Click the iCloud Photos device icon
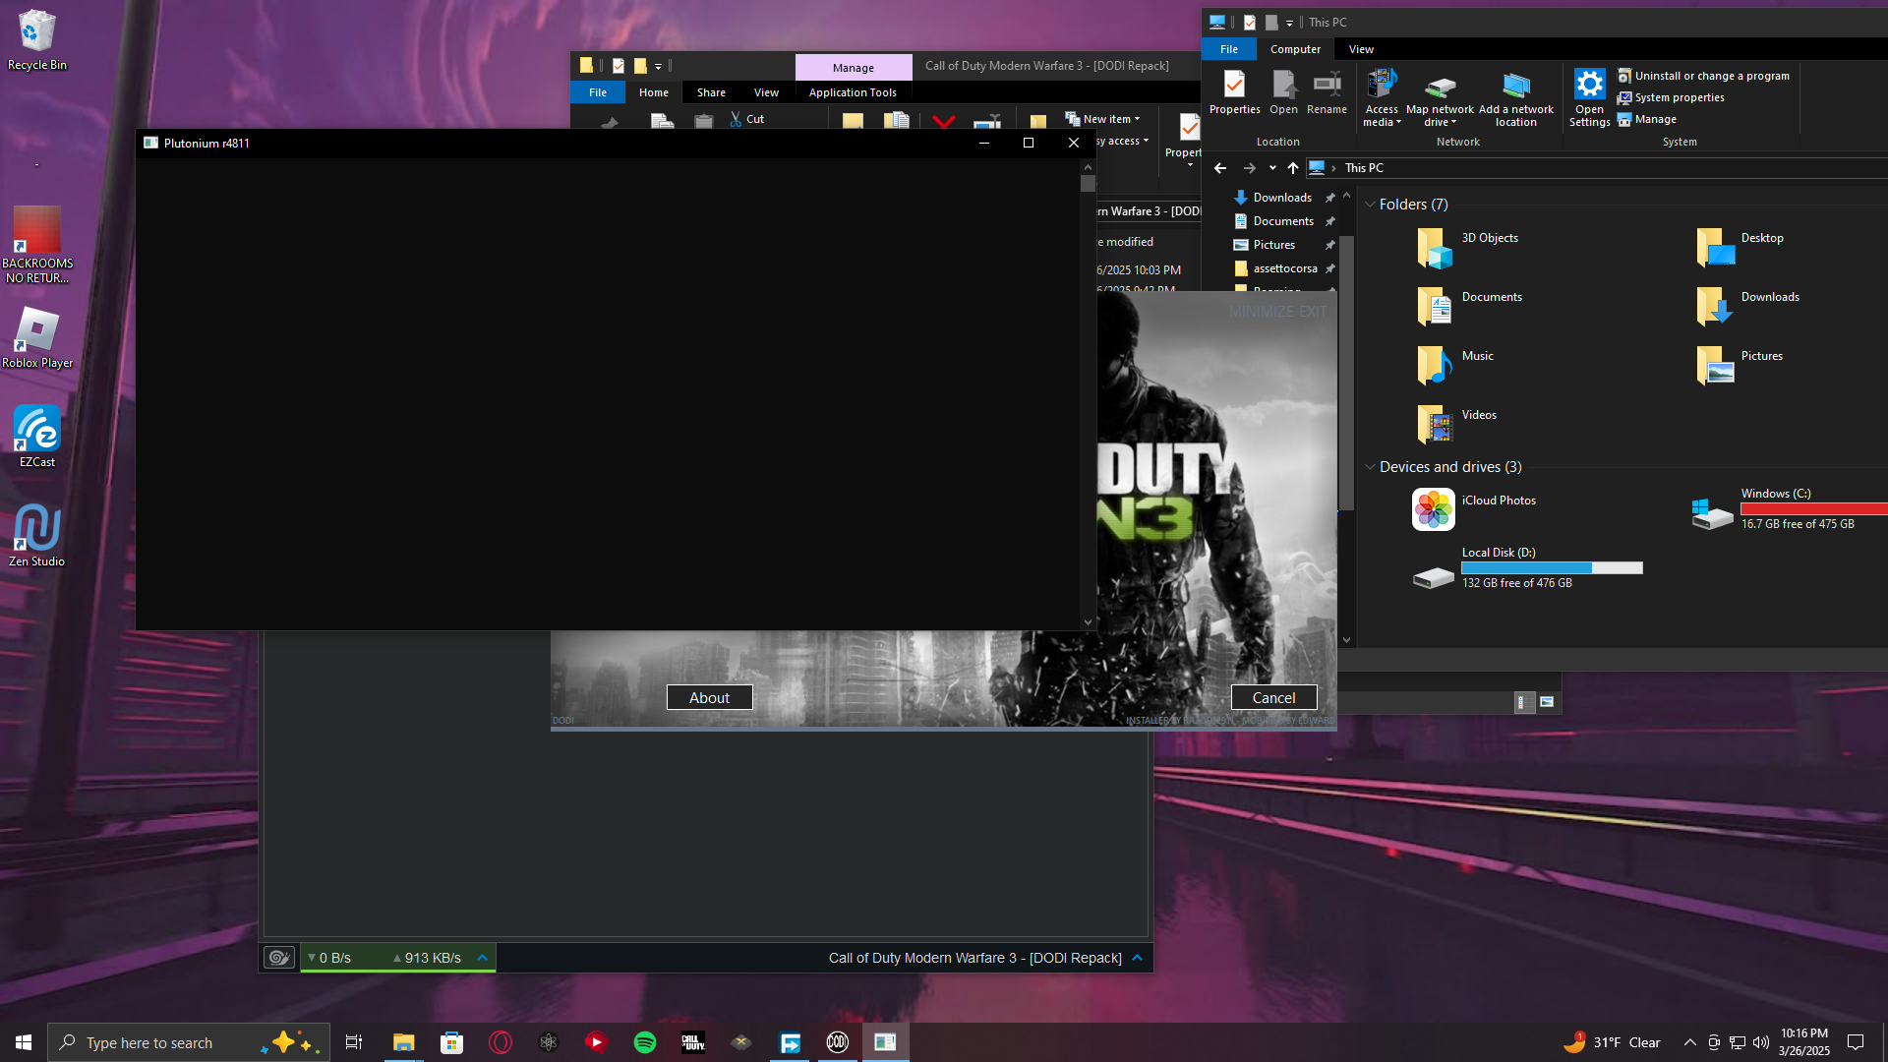Screen dimensions: 1888x1062 tap(1433, 509)
